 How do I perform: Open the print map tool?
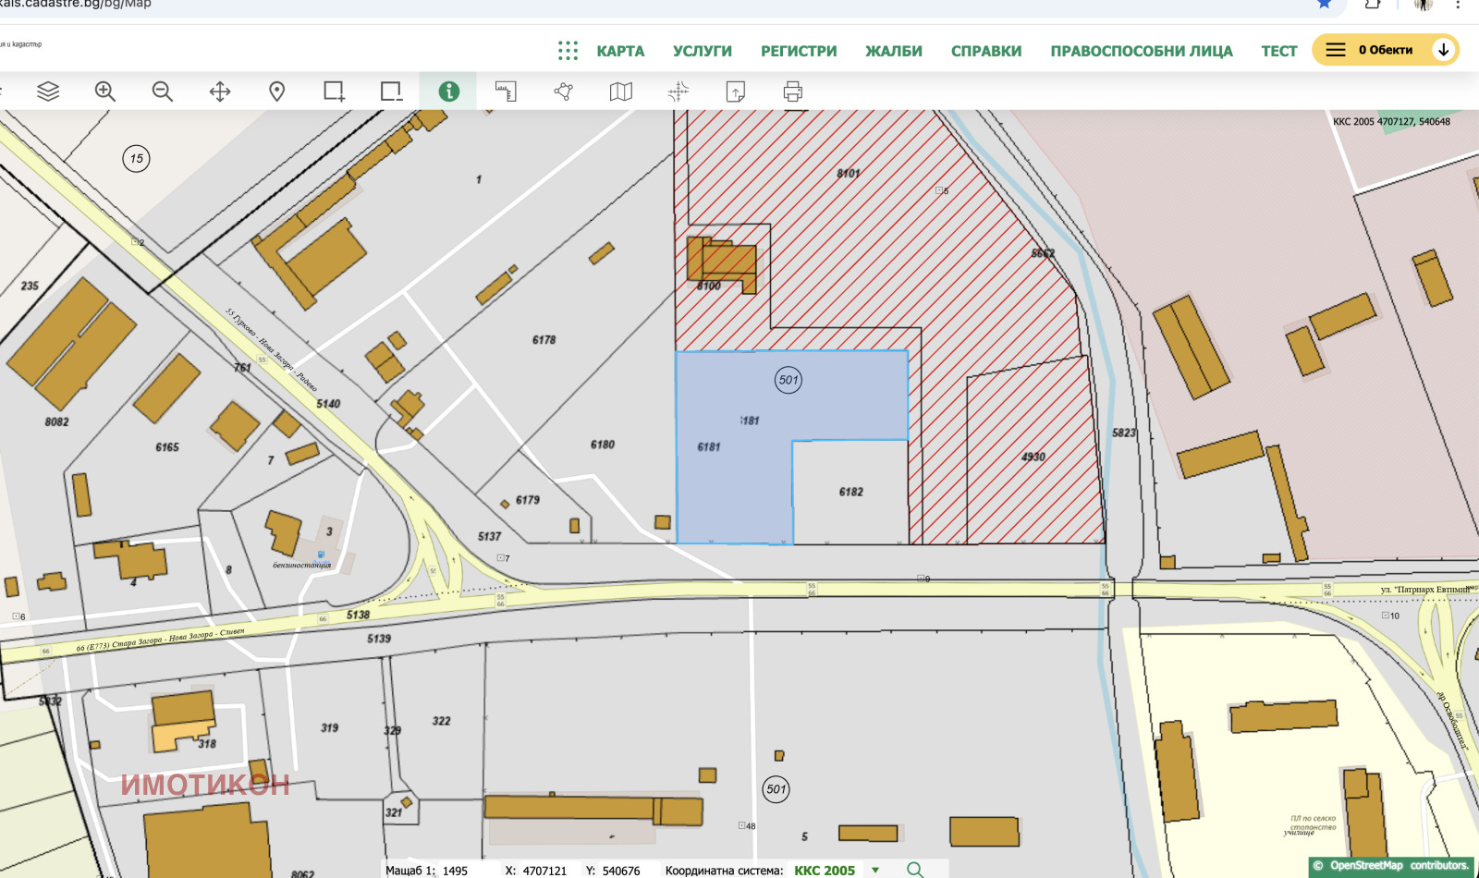click(x=793, y=91)
